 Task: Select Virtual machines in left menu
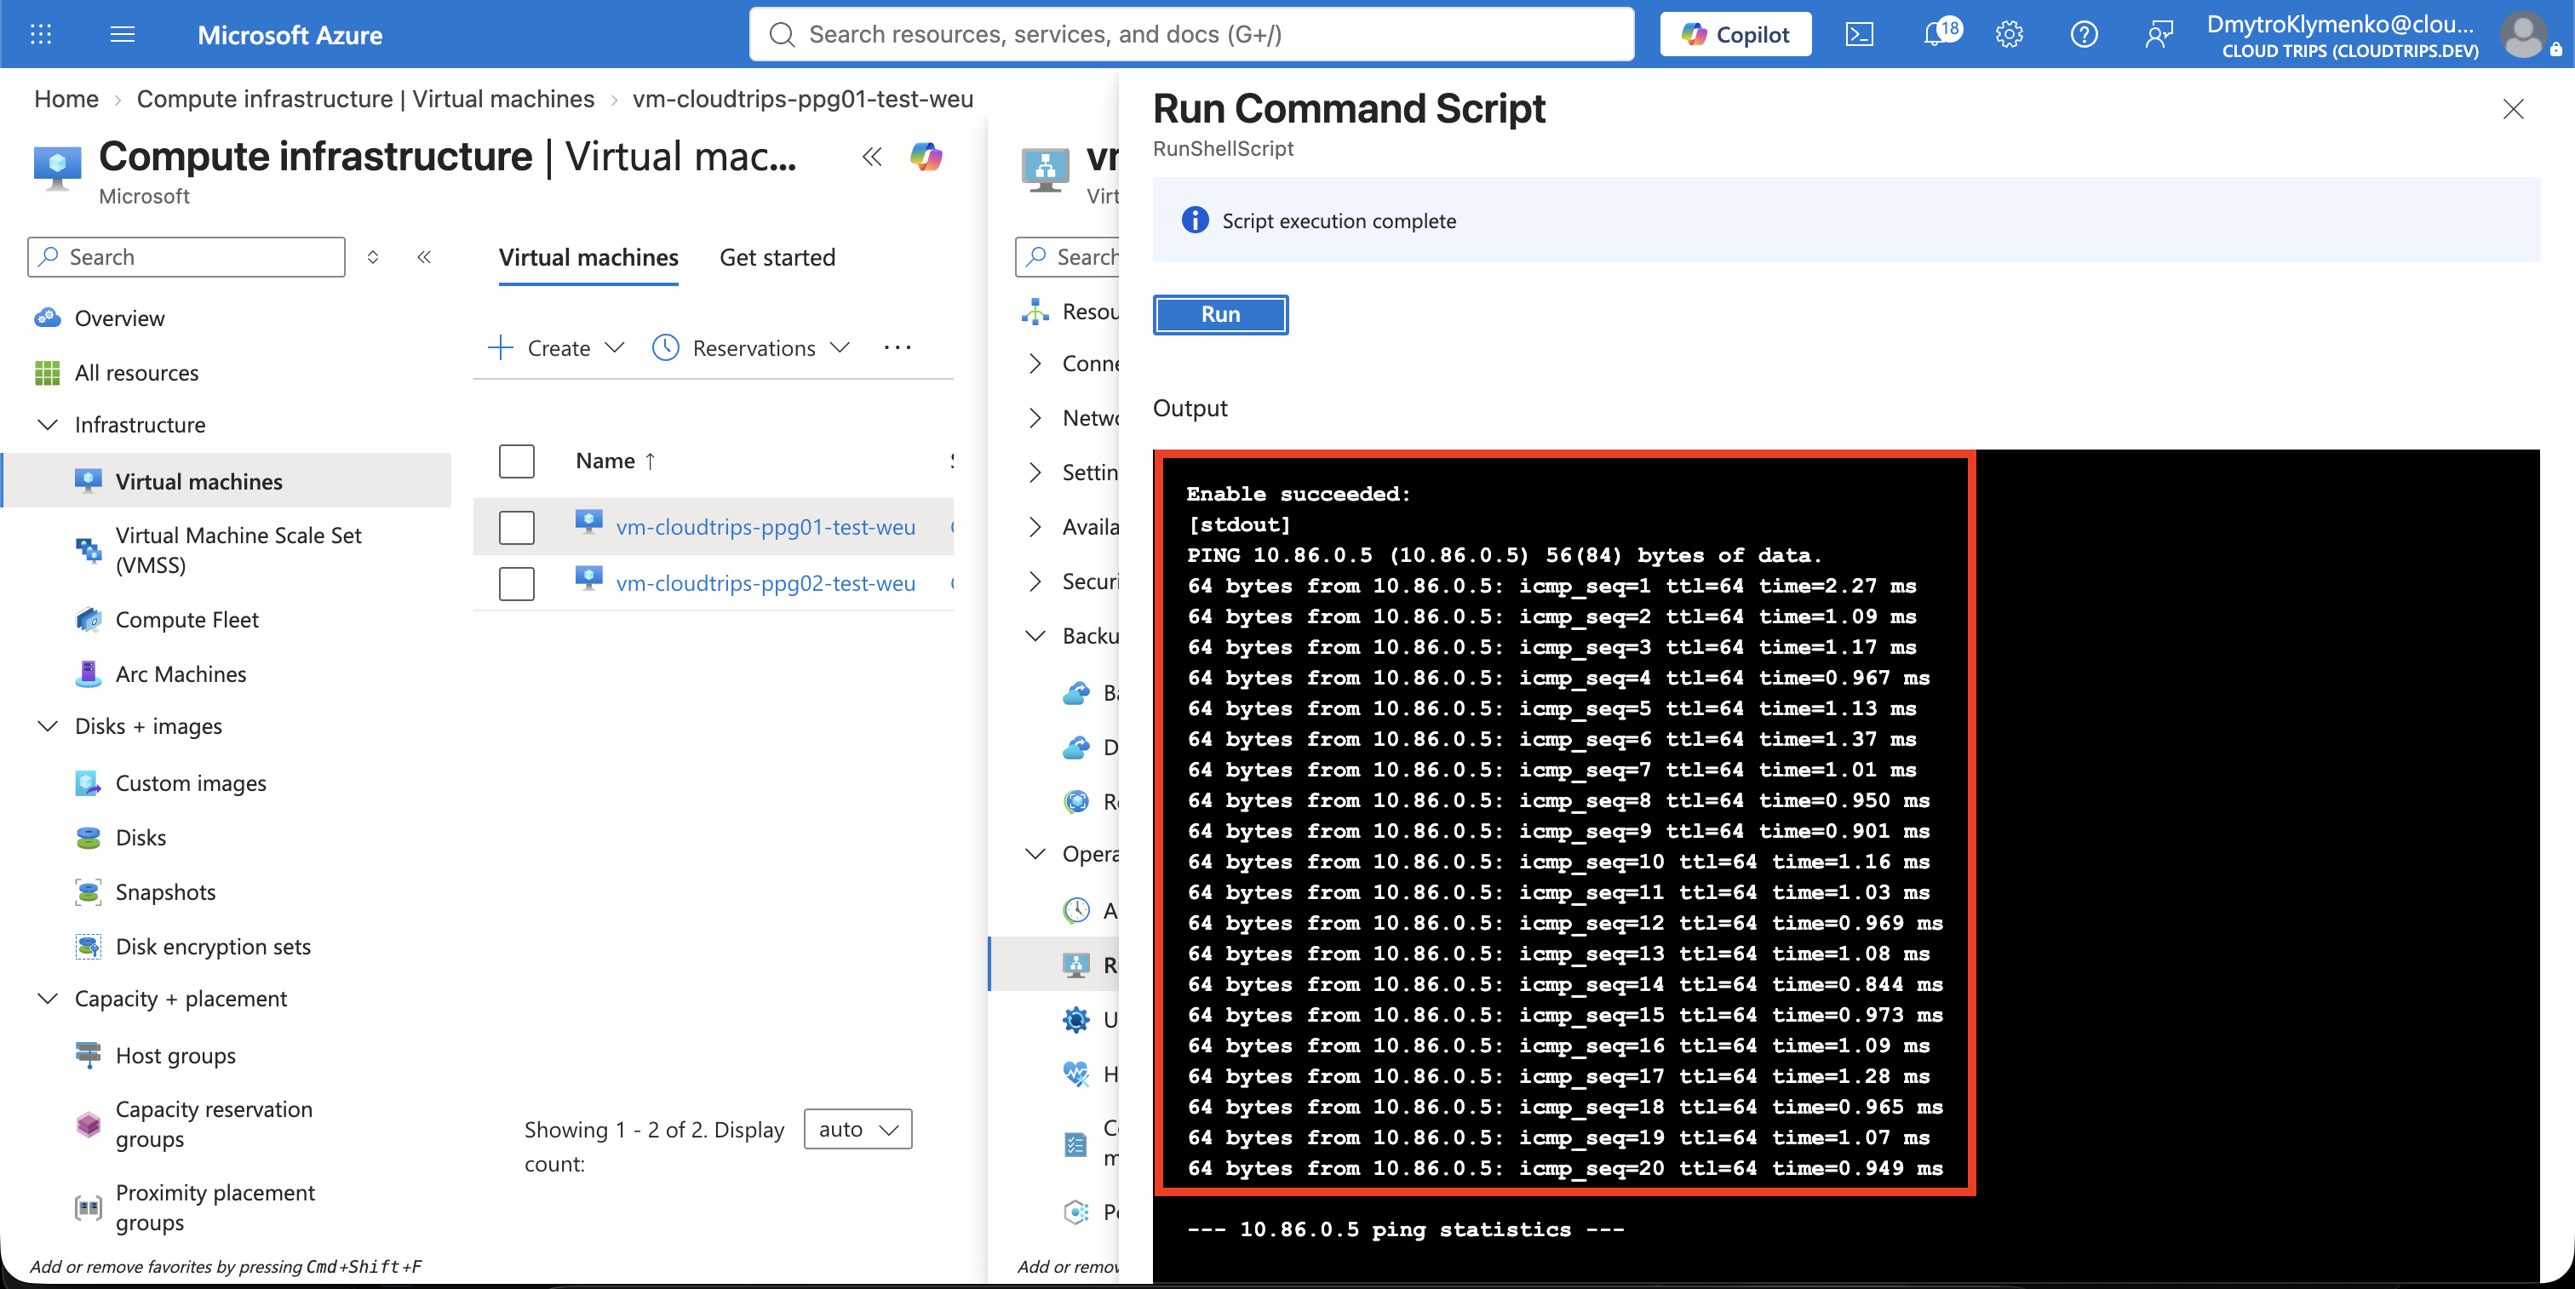[226, 482]
